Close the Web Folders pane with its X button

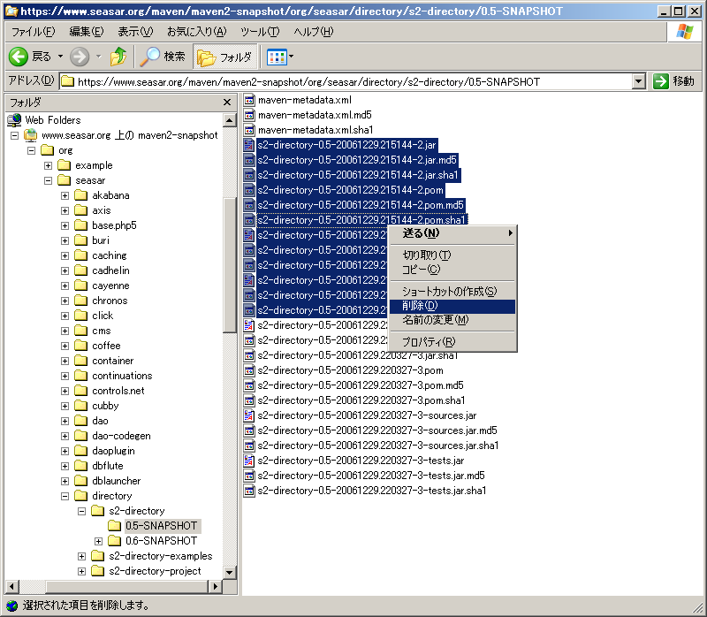(225, 100)
